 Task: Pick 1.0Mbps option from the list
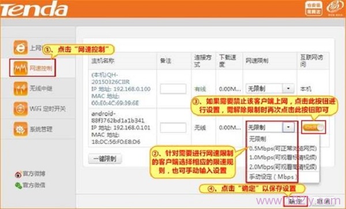click(283, 158)
